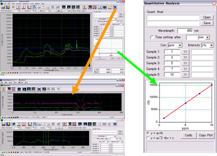217x156 pixels.
Task: Click the rainbow spectrum color icon in top toolbar
Action: click(x=8, y=7)
